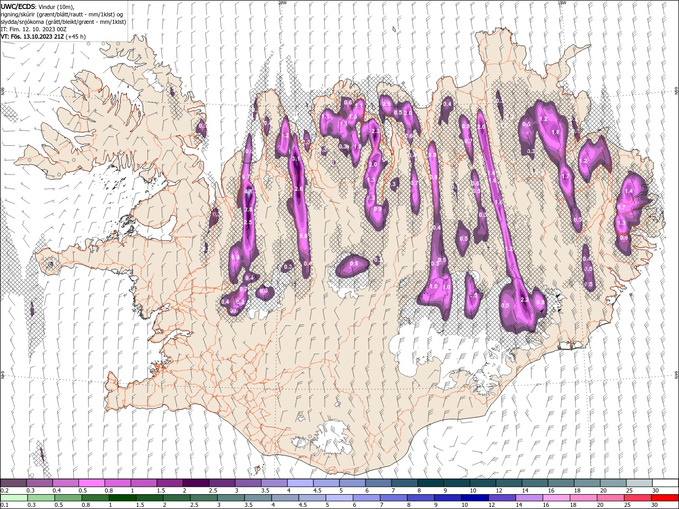Screen dimensions: 679x509
Task: Click the 'slydda/snjókoma' legend description line
Action: [62, 22]
